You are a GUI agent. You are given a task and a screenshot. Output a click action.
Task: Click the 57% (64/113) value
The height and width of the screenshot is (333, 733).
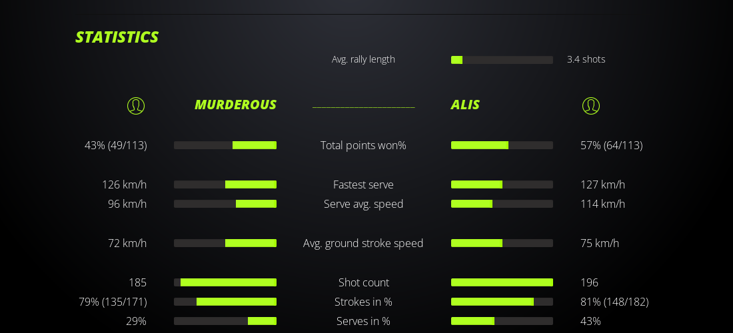tap(611, 145)
